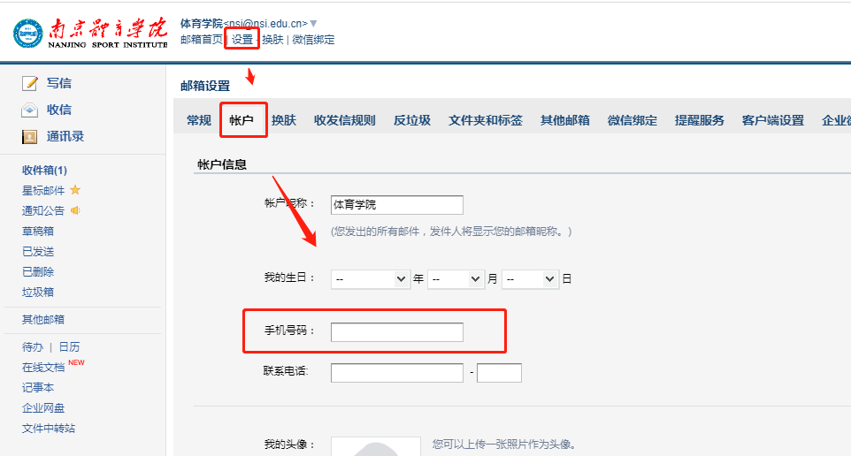
Task: Switch to the 反垃圾 settings tab
Action: [412, 120]
